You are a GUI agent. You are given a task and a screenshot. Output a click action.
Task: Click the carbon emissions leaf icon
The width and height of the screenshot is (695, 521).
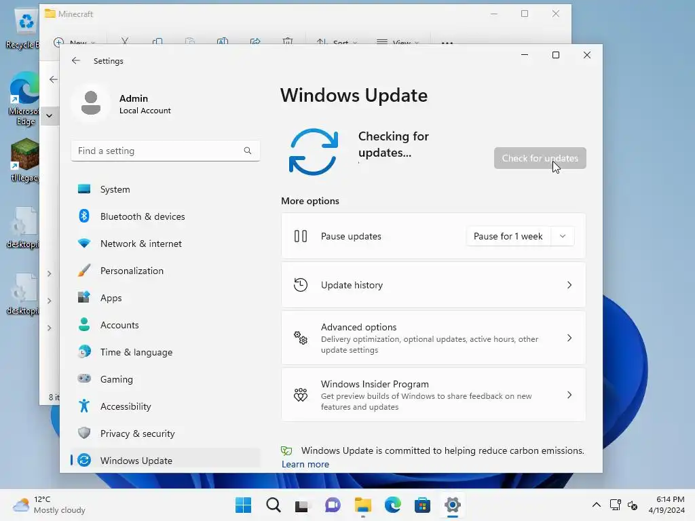pos(287,451)
